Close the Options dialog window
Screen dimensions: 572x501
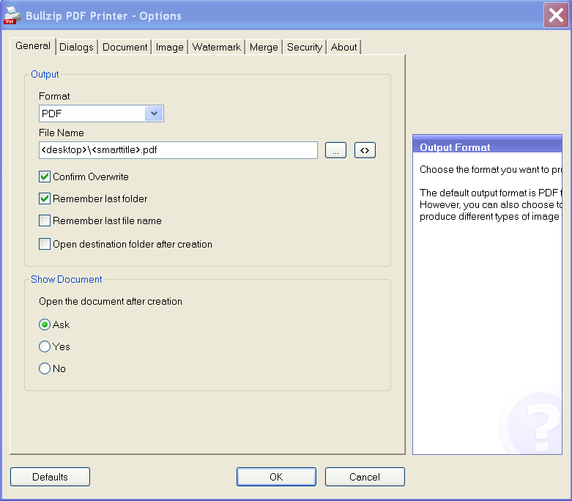click(556, 15)
